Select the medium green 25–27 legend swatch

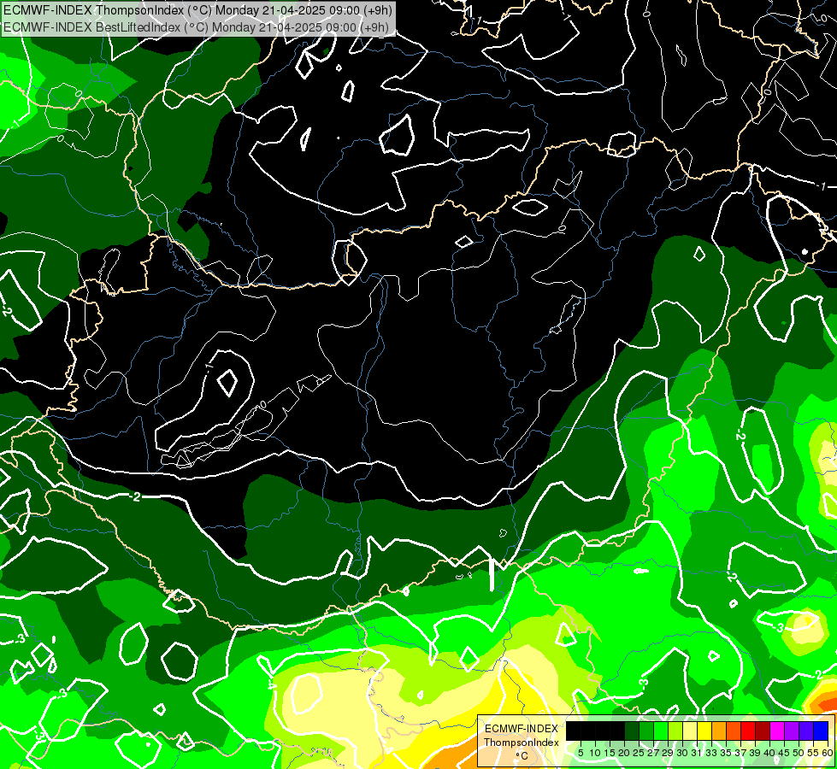pos(646,731)
